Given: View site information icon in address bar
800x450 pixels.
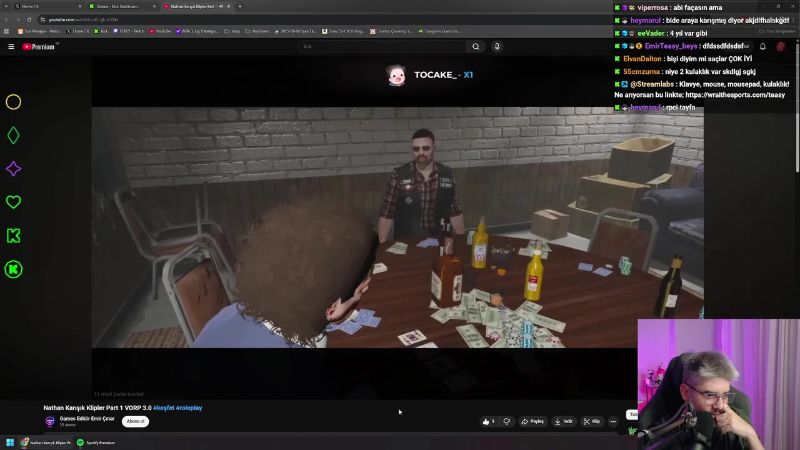Looking at the screenshot, I should click(x=42, y=19).
